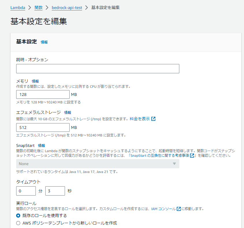Viewport: 244px width, 228px height.
Task: Open the 情報 link beside エフェメラルストレージ
Action: pos(67,112)
